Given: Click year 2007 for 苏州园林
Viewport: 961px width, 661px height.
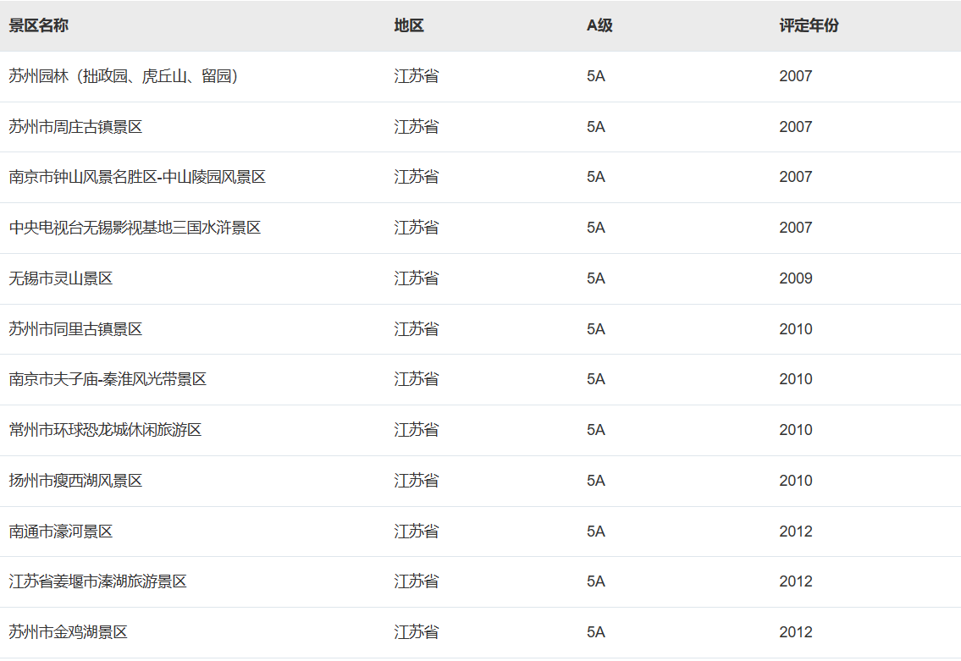Looking at the screenshot, I should click(x=796, y=76).
